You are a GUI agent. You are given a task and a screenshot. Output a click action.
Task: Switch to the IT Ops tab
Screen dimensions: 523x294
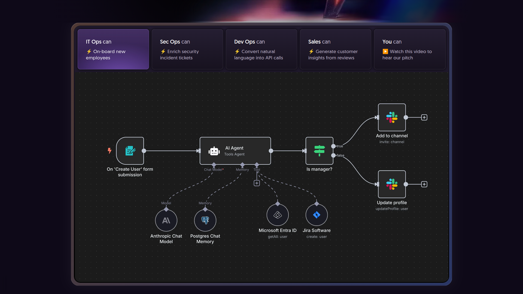[x=113, y=49]
